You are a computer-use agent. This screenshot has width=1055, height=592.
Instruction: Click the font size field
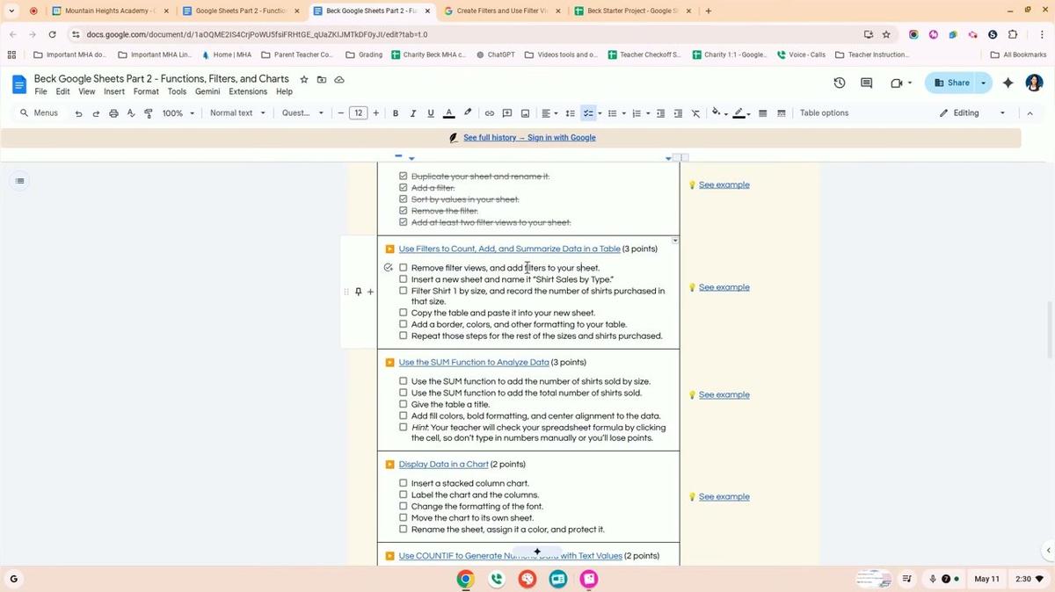(358, 113)
